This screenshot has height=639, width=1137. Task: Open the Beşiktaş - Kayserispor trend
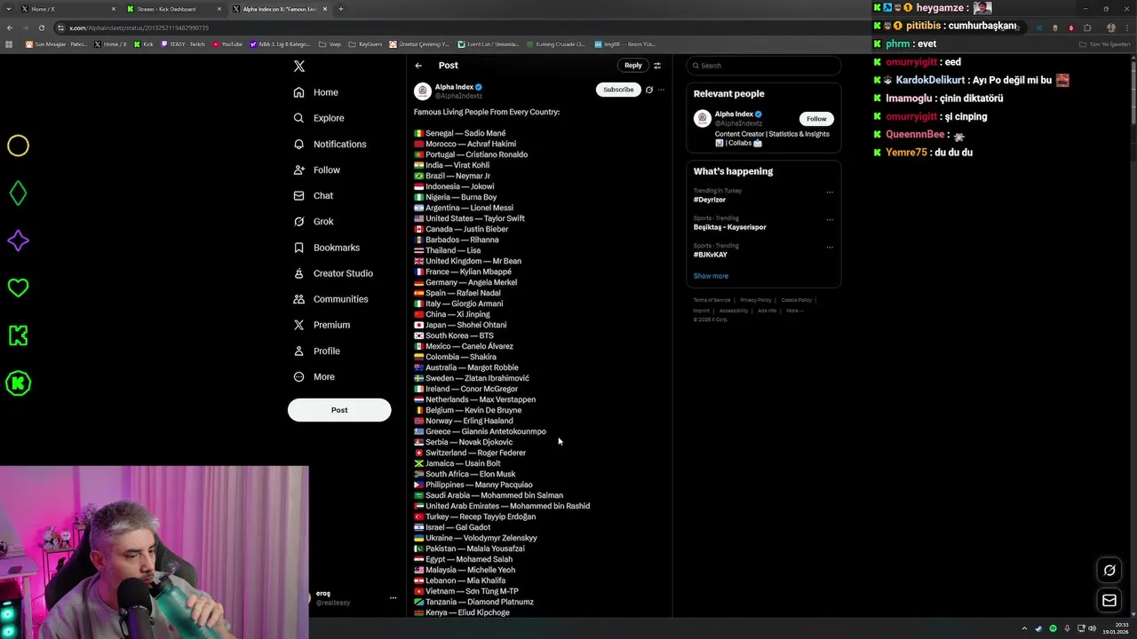tap(729, 227)
